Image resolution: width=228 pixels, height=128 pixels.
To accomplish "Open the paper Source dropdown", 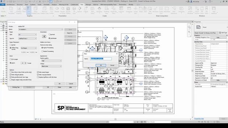I will tap(27, 38).
